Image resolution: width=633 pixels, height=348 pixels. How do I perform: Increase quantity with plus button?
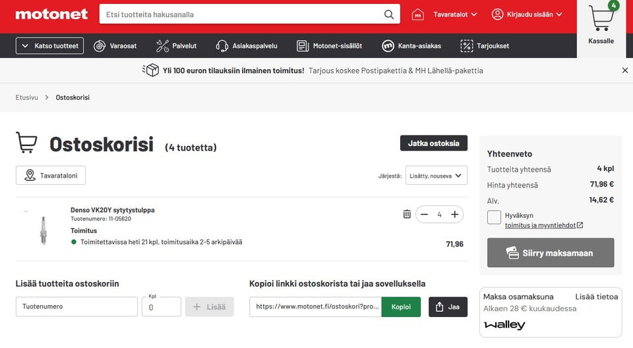click(x=454, y=214)
